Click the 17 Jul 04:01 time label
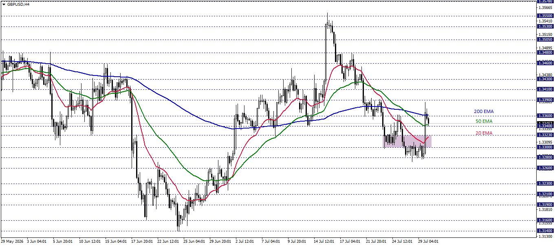Image resolution: width=555 pixels, height=246 pixels. pos(351,242)
